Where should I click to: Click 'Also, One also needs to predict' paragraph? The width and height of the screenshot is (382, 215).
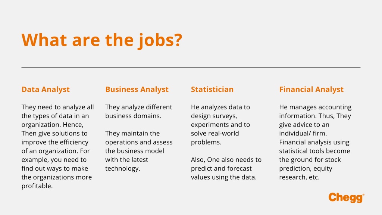pos(226,168)
